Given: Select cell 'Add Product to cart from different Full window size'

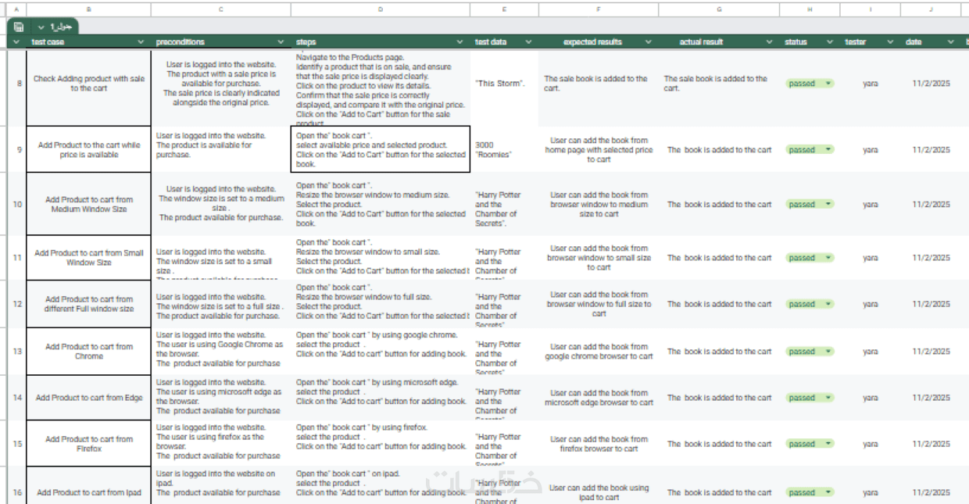Looking at the screenshot, I should [x=88, y=304].
